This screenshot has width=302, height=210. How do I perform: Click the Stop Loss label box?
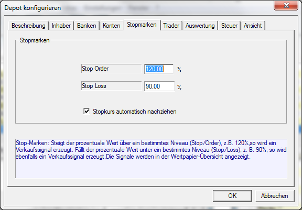tap(111, 86)
